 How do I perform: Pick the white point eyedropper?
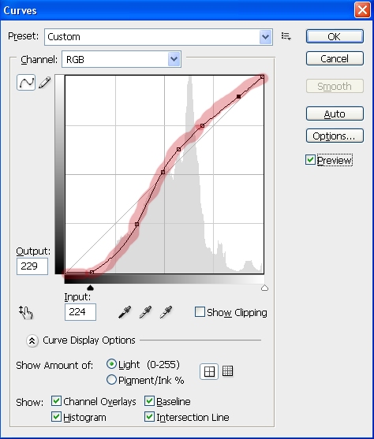166,312
